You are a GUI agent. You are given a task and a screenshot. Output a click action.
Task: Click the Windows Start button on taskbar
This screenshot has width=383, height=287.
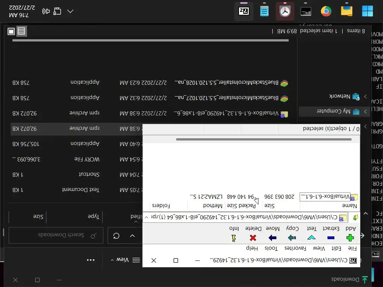tap(367, 11)
